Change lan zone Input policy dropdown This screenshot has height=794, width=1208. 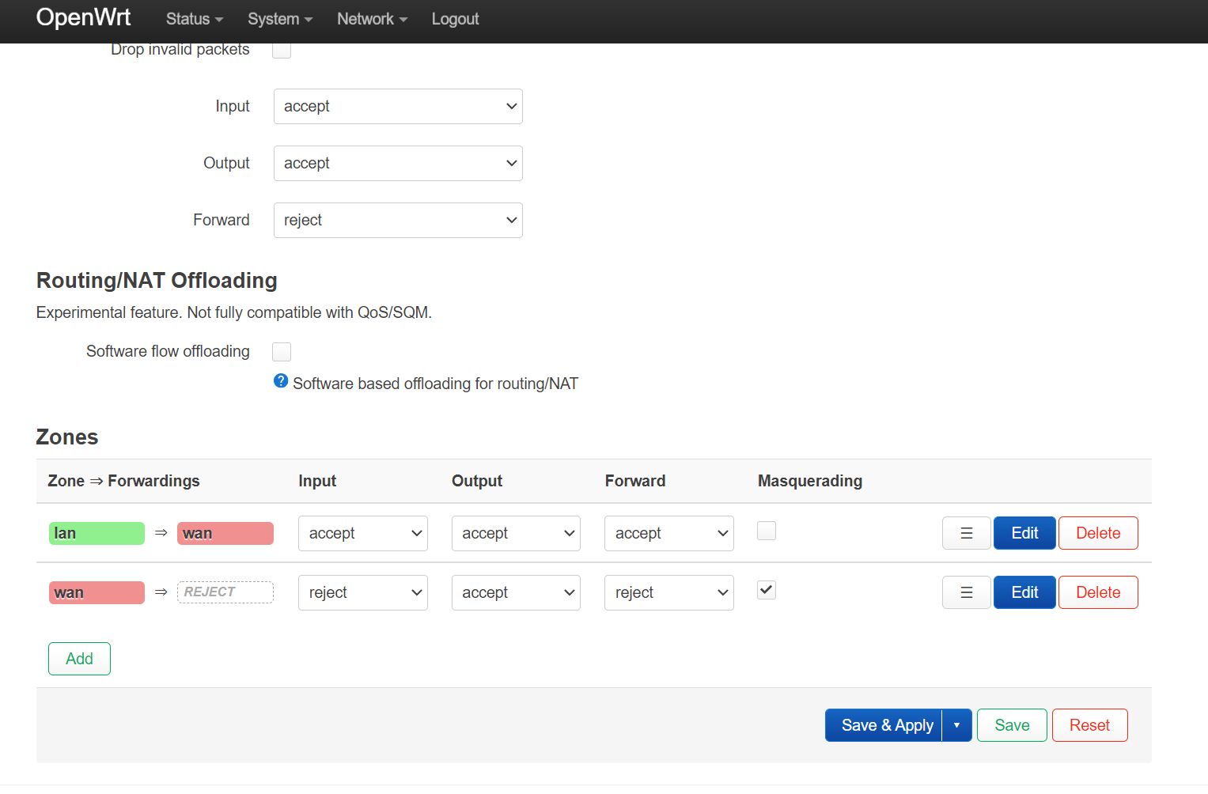(363, 533)
